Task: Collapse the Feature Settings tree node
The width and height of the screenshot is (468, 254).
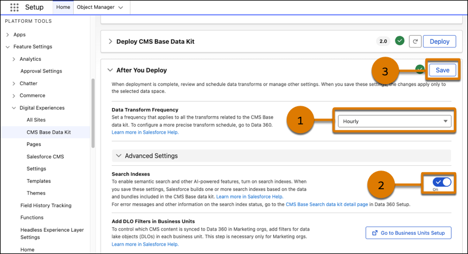Action: [x=8, y=47]
